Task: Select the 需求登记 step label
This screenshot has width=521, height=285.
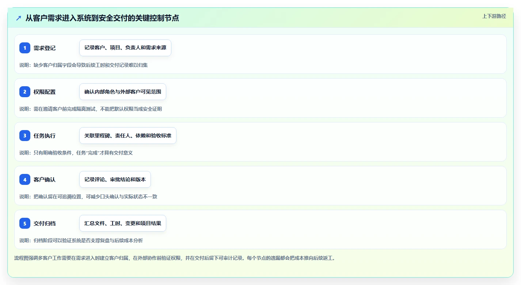Action: click(45, 48)
